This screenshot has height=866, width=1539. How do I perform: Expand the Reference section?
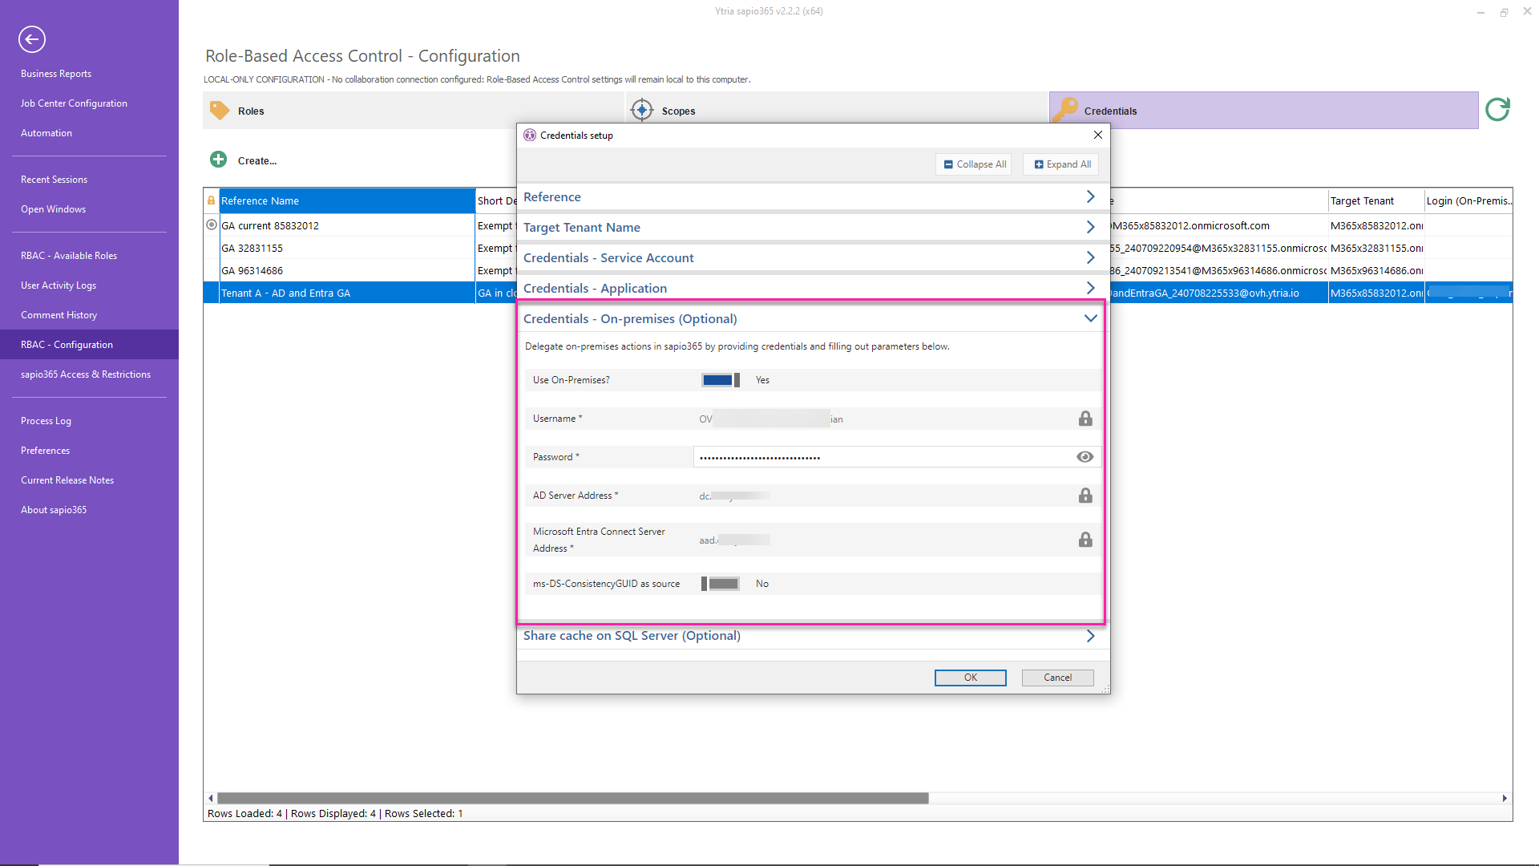tap(1091, 196)
